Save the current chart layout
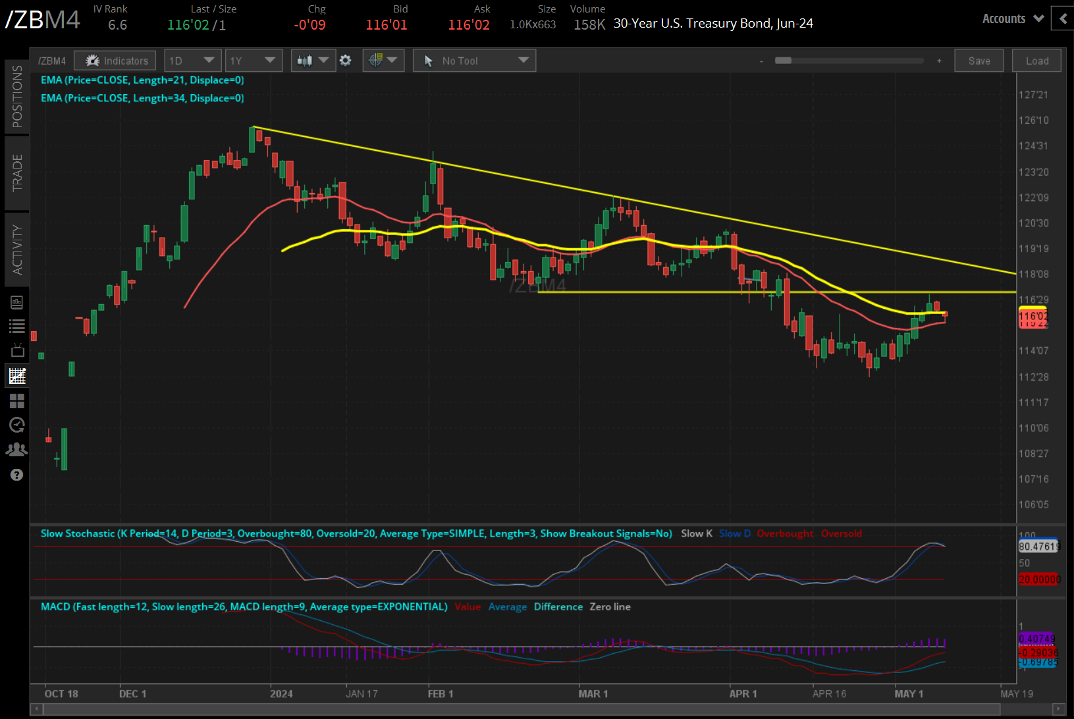Viewport: 1074px width, 719px height. pos(979,60)
